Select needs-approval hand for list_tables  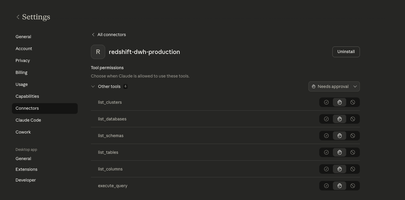pos(340,152)
